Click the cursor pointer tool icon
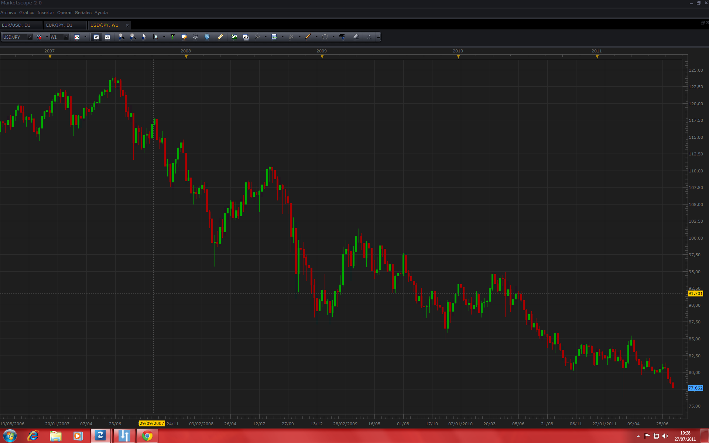 pyautogui.click(x=144, y=37)
